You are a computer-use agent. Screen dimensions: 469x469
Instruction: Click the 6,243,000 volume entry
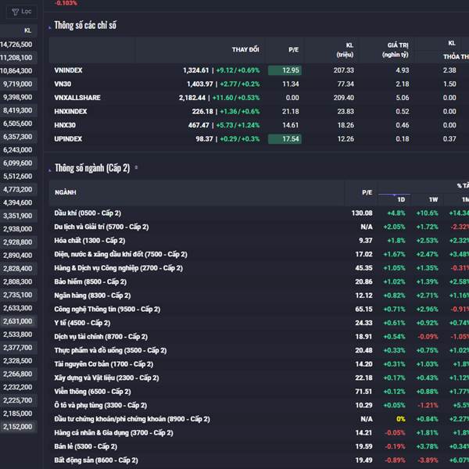18,150
